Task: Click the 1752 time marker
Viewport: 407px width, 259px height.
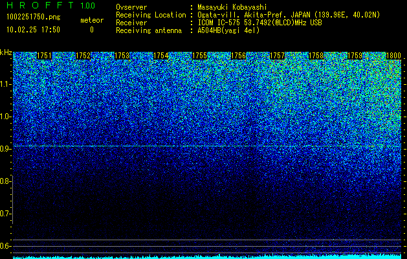Action: point(83,56)
